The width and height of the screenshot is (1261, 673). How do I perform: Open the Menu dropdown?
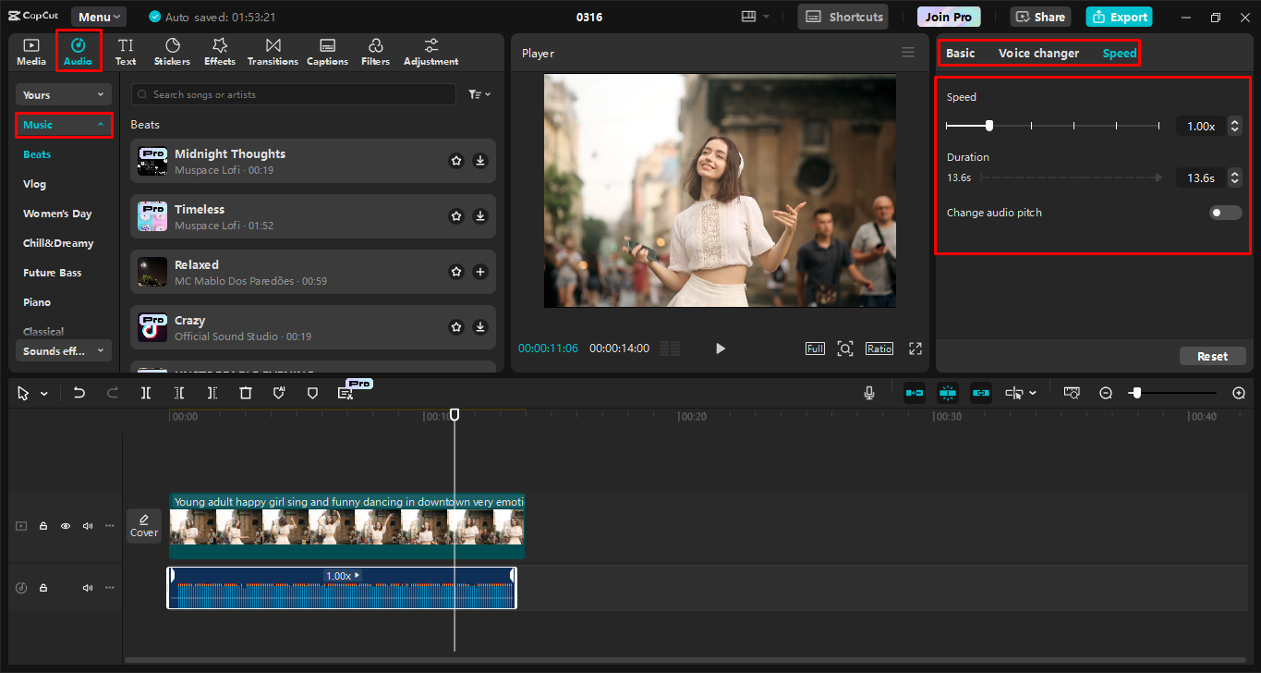(x=99, y=17)
